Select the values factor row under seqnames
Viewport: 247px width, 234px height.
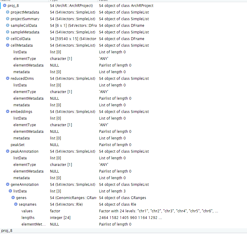pyautogui.click(x=27, y=211)
